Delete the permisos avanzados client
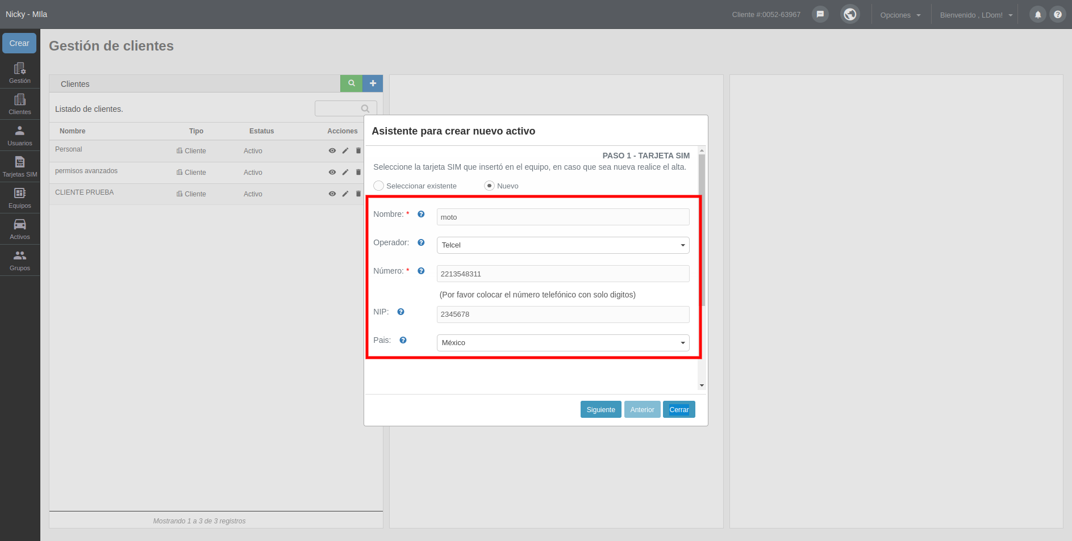1072x541 pixels. [x=358, y=172]
